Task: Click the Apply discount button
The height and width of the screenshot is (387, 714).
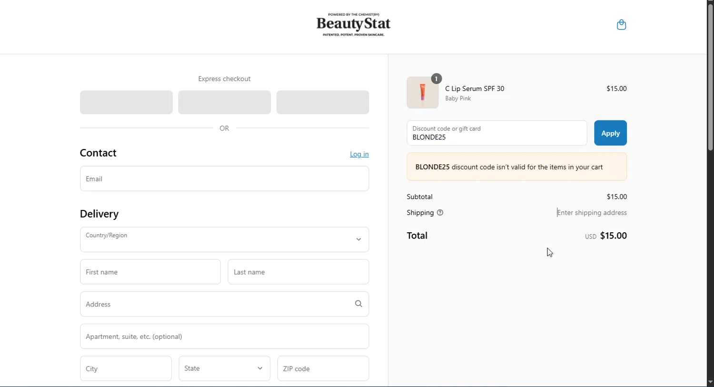Action: pos(610,133)
